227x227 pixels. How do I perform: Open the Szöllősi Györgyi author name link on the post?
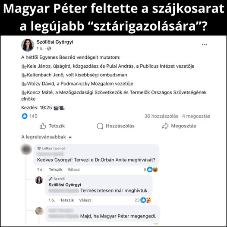55,42
